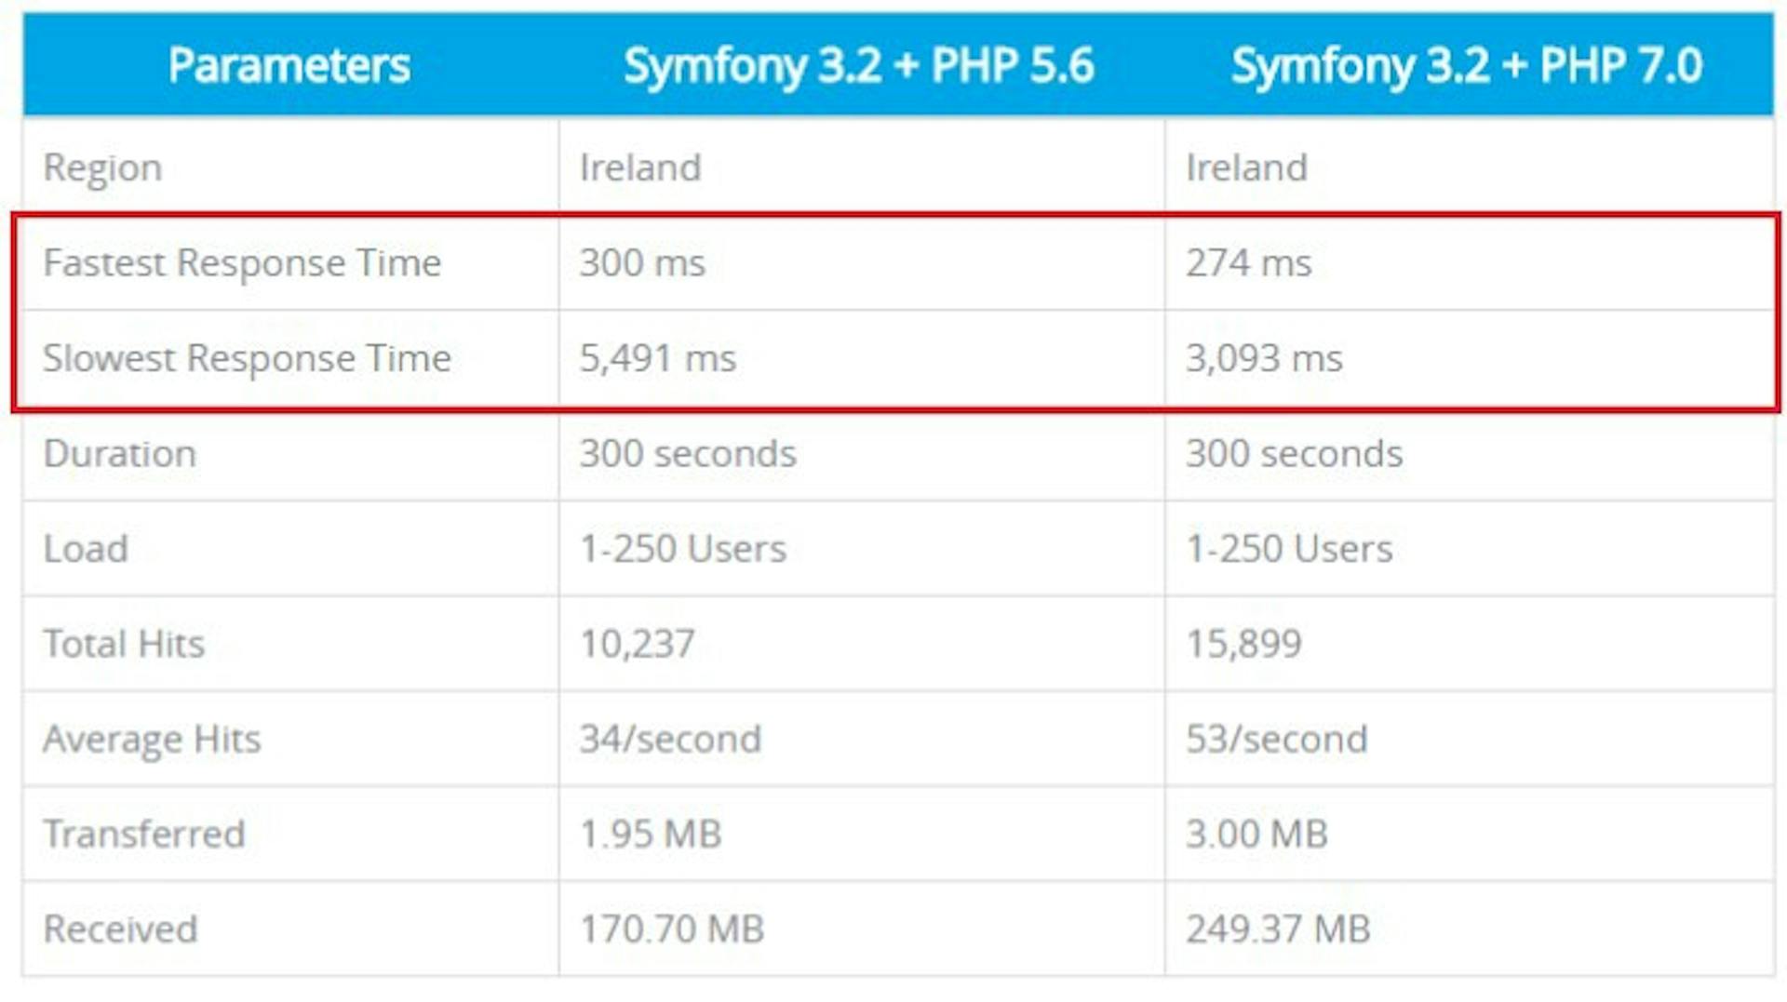Viewport: 1787px width, 1002px height.
Task: Select the 3,093 ms value
Action: pyautogui.click(x=1264, y=359)
